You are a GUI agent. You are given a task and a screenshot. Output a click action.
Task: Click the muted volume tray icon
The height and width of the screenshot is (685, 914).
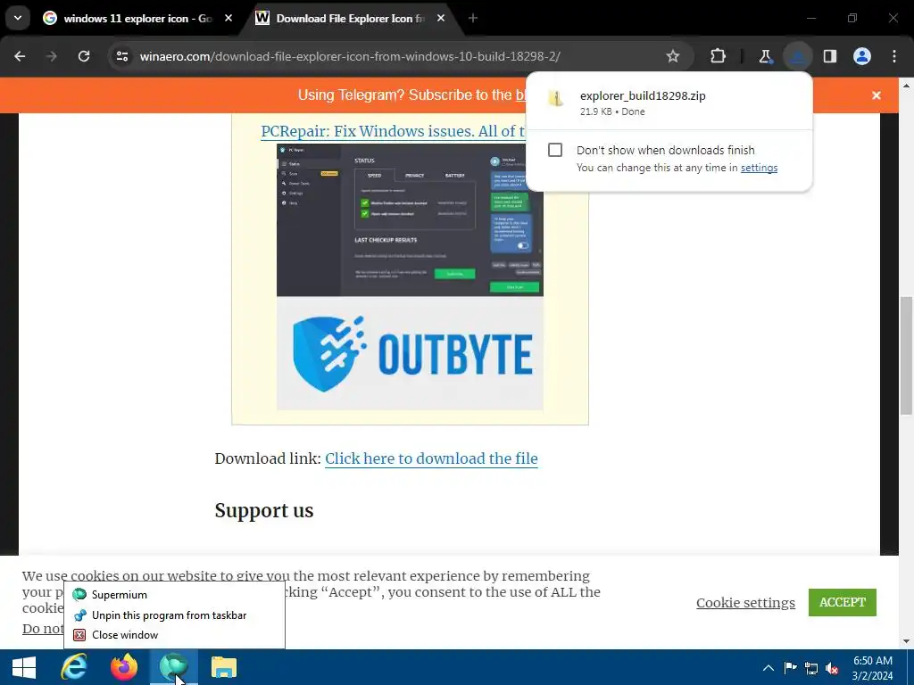833,668
